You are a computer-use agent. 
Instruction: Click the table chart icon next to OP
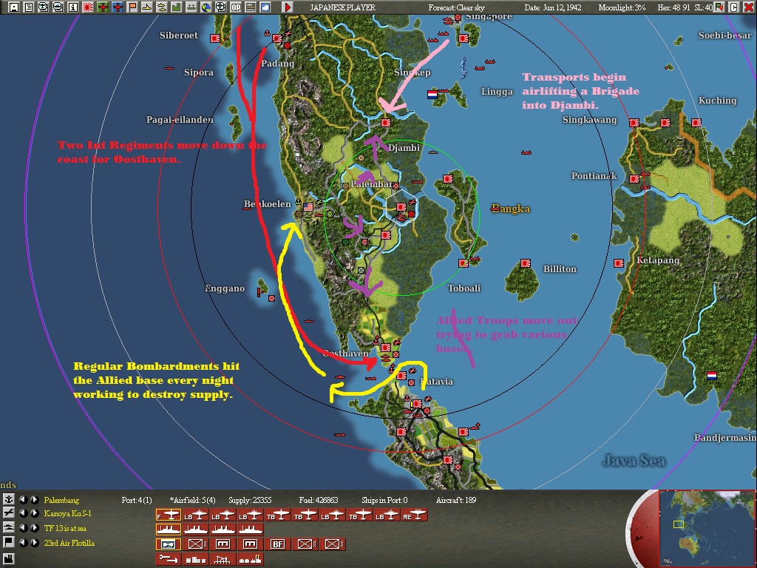250,7
